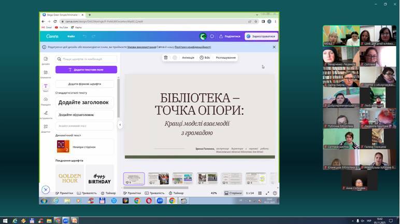This screenshot has width=400, height=224.
Task: Collapse the text side panel arrow
Action: coord(120,124)
